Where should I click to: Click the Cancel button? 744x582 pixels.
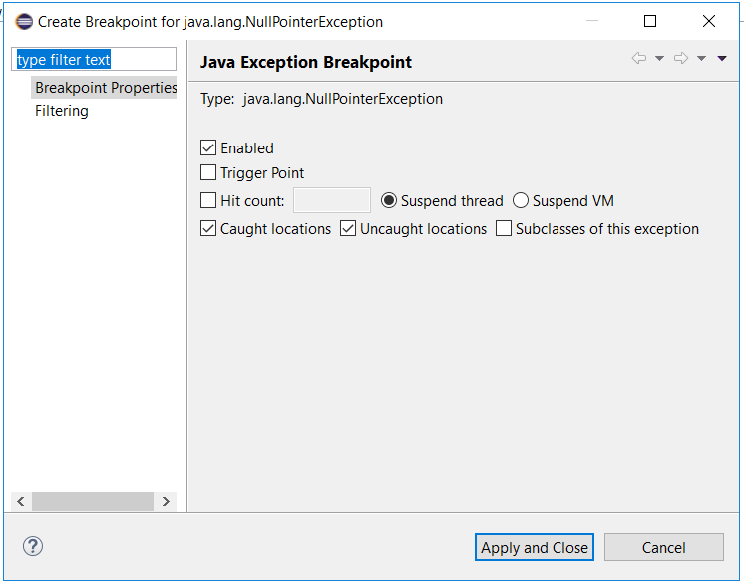[663, 547]
